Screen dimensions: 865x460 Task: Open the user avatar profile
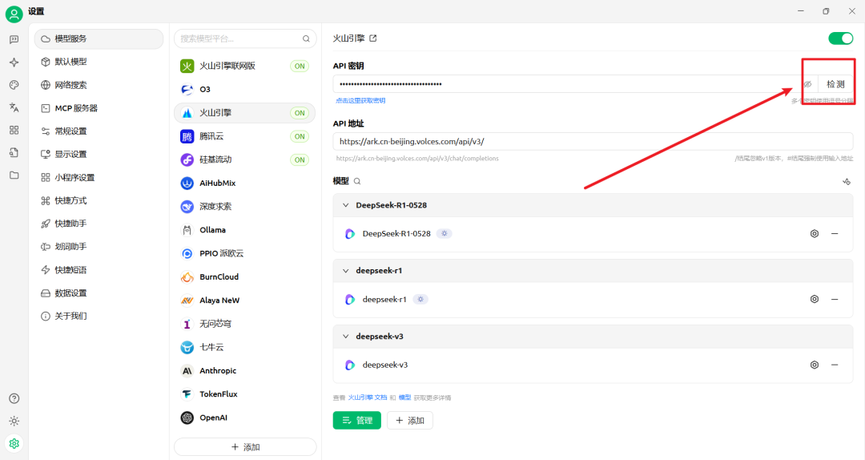click(14, 14)
